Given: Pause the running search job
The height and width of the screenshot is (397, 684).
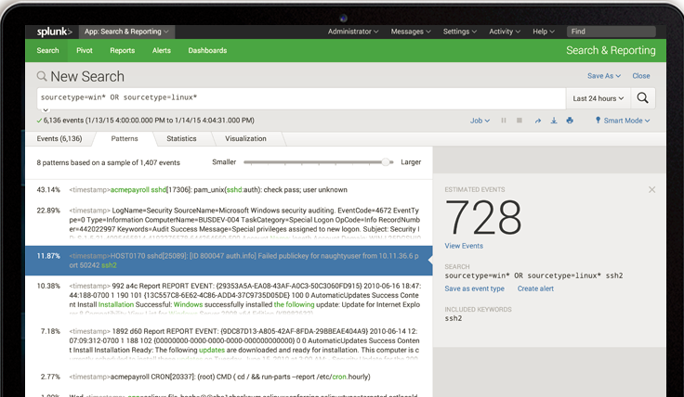Looking at the screenshot, I should click(x=504, y=121).
